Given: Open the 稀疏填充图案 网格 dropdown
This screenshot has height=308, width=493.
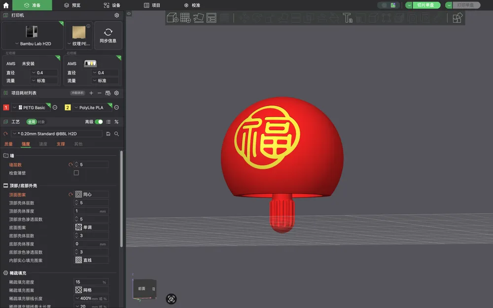Looking at the screenshot, I should [92, 290].
